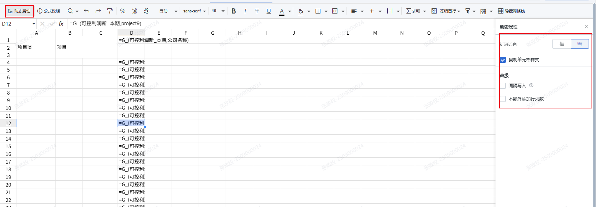Enable the 间隔写入 checkbox
Viewport: 597px width, 207px height.
(x=503, y=86)
